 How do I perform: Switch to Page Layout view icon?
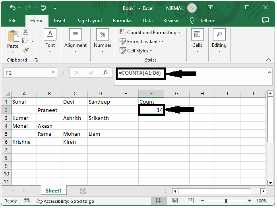tap(175, 201)
